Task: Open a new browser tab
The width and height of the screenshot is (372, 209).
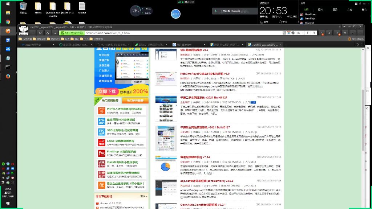Action: (286, 45)
